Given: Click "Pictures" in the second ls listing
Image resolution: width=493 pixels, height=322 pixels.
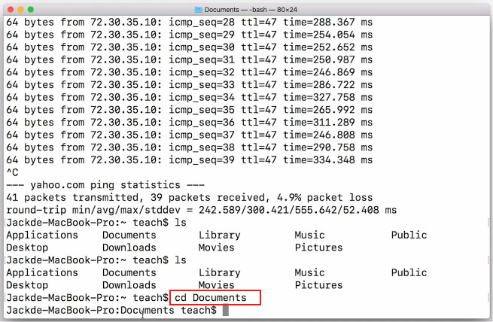Looking at the screenshot, I should click(318, 285).
